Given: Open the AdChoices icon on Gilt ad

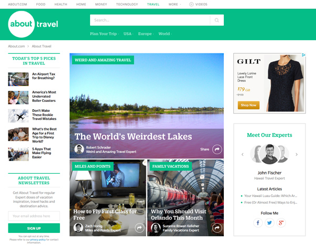Looking at the screenshot, I should [303, 55].
